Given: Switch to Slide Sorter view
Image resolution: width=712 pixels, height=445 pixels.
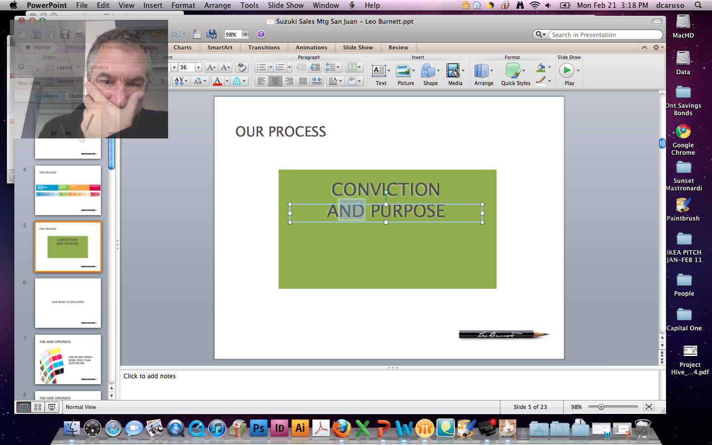Looking at the screenshot, I should 38,407.
